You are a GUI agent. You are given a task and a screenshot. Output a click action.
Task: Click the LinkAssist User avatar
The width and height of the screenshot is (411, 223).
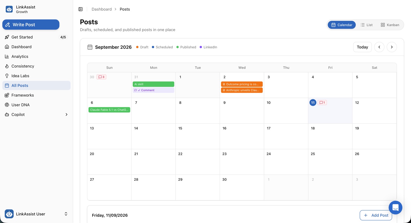tap(9, 214)
